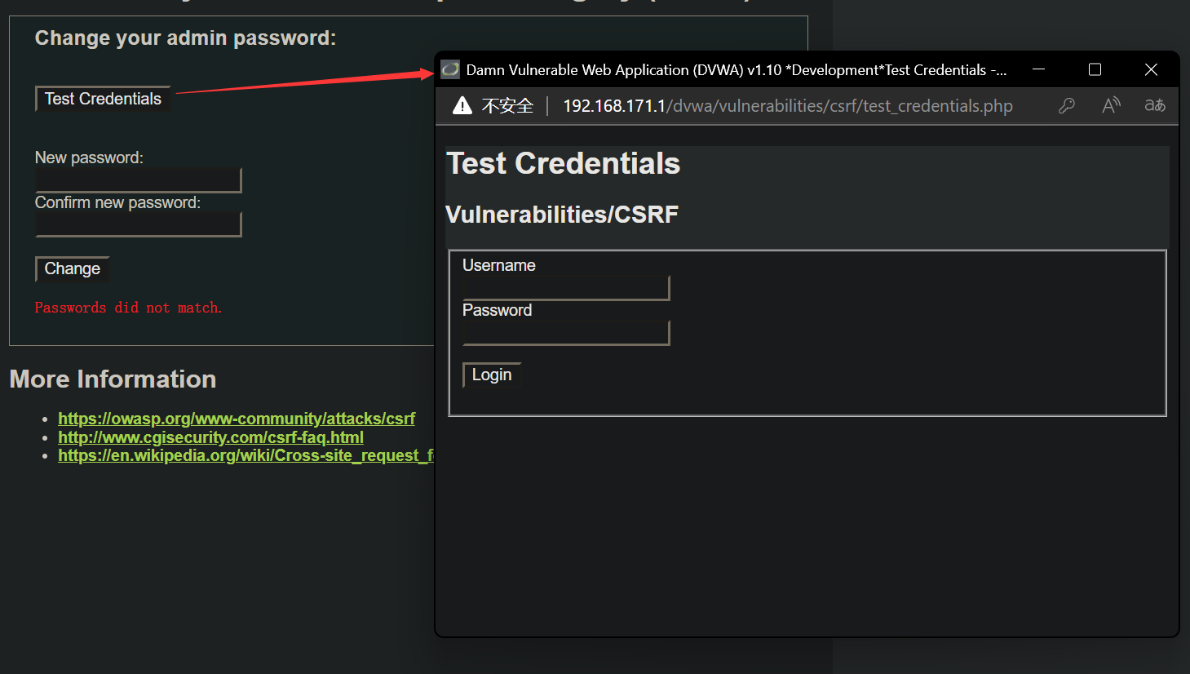Open the Wikipedia Cross-site request link
The width and height of the screenshot is (1190, 674).
[246, 455]
